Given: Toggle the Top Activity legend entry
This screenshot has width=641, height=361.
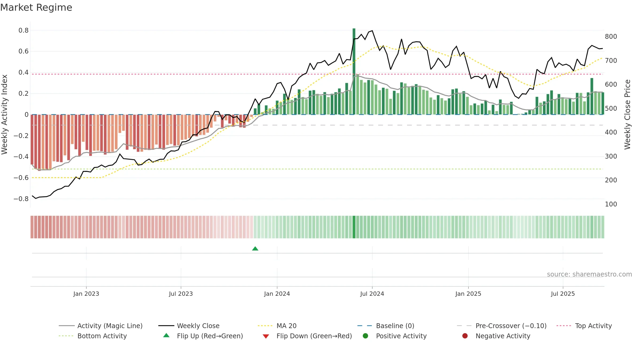Looking at the screenshot, I should pyautogui.click(x=584, y=326).
